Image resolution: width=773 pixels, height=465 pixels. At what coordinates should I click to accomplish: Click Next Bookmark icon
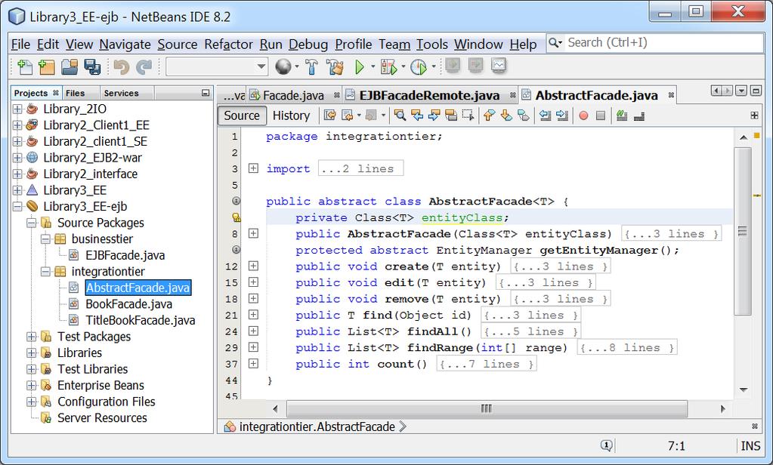pos(506,115)
